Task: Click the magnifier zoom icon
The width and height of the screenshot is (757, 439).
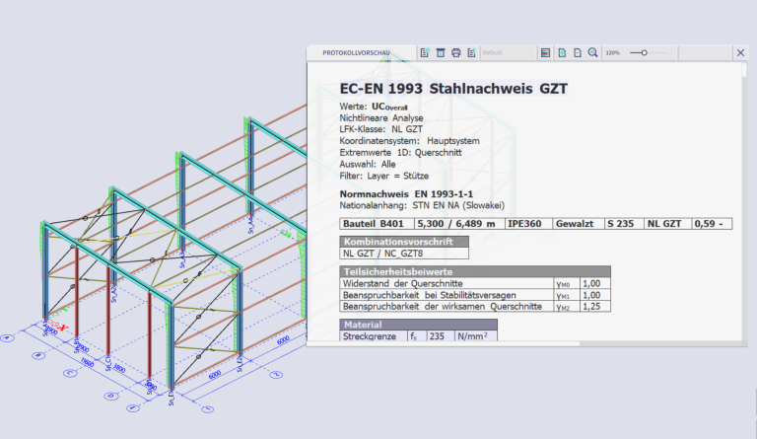Action: pyautogui.click(x=592, y=52)
